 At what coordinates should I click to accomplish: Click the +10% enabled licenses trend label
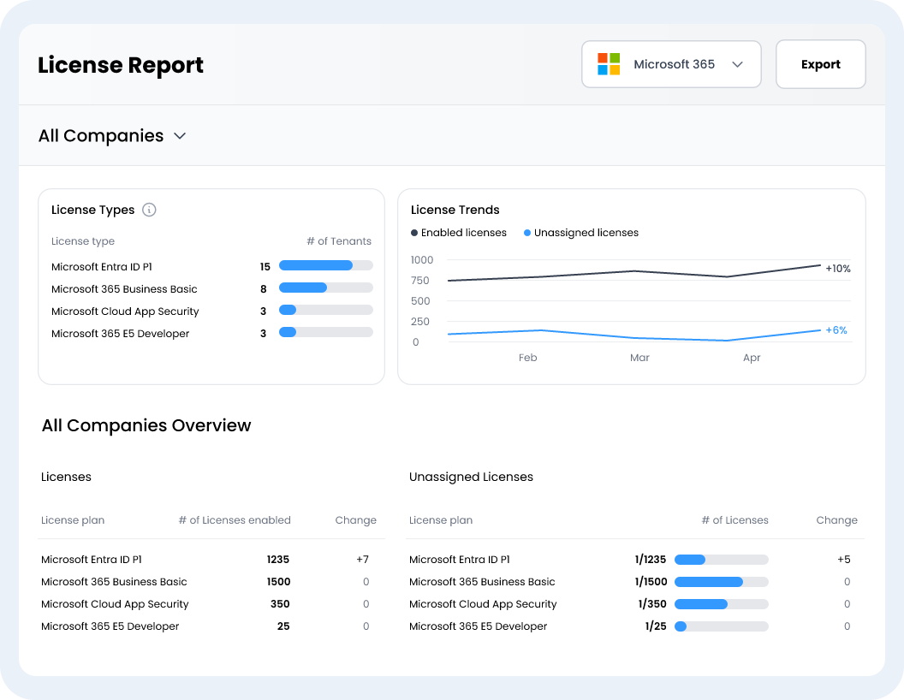click(x=838, y=269)
